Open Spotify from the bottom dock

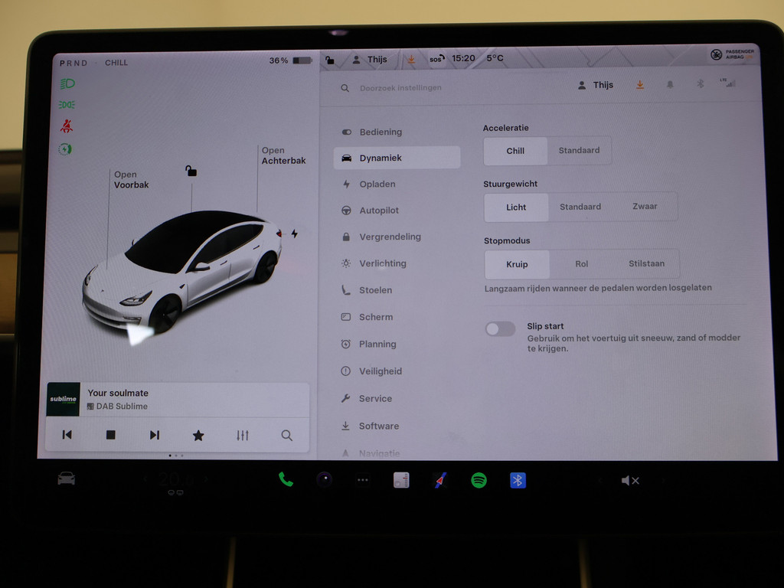(x=479, y=480)
